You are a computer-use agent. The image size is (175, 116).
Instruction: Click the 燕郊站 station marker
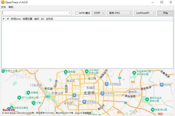[x=161, y=84]
